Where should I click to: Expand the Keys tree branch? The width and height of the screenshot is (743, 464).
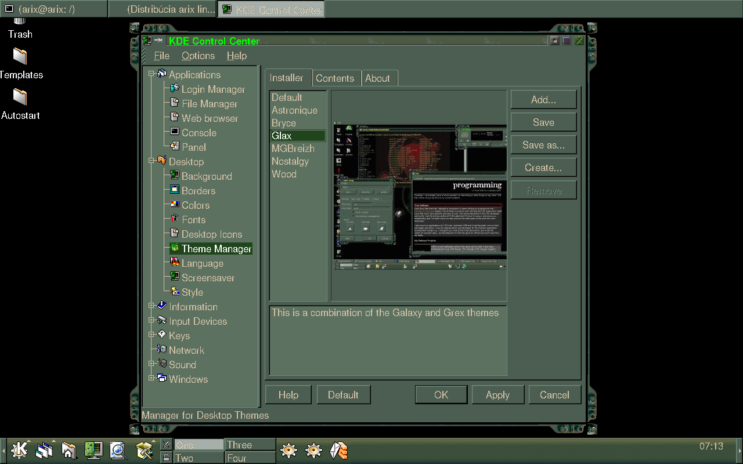point(152,334)
